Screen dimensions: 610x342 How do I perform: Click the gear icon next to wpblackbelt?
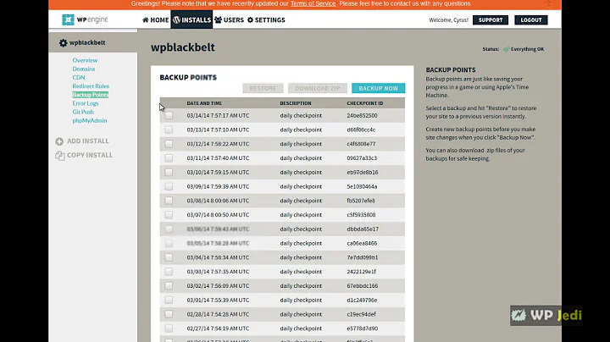tap(63, 42)
